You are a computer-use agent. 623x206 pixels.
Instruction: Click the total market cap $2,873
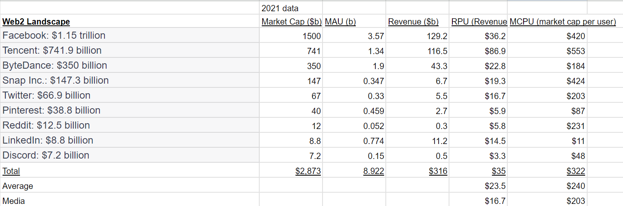308,171
